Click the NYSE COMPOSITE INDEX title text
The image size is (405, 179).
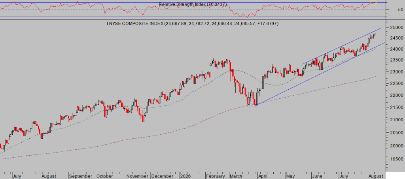193,23
